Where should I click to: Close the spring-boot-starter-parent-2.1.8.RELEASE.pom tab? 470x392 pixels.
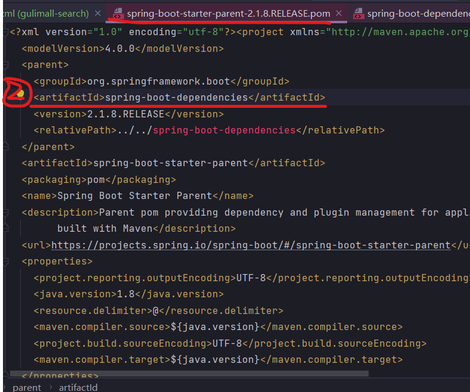(x=339, y=14)
